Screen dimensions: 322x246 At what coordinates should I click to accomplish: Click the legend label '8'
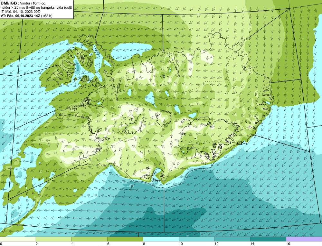[x=144, y=244]
